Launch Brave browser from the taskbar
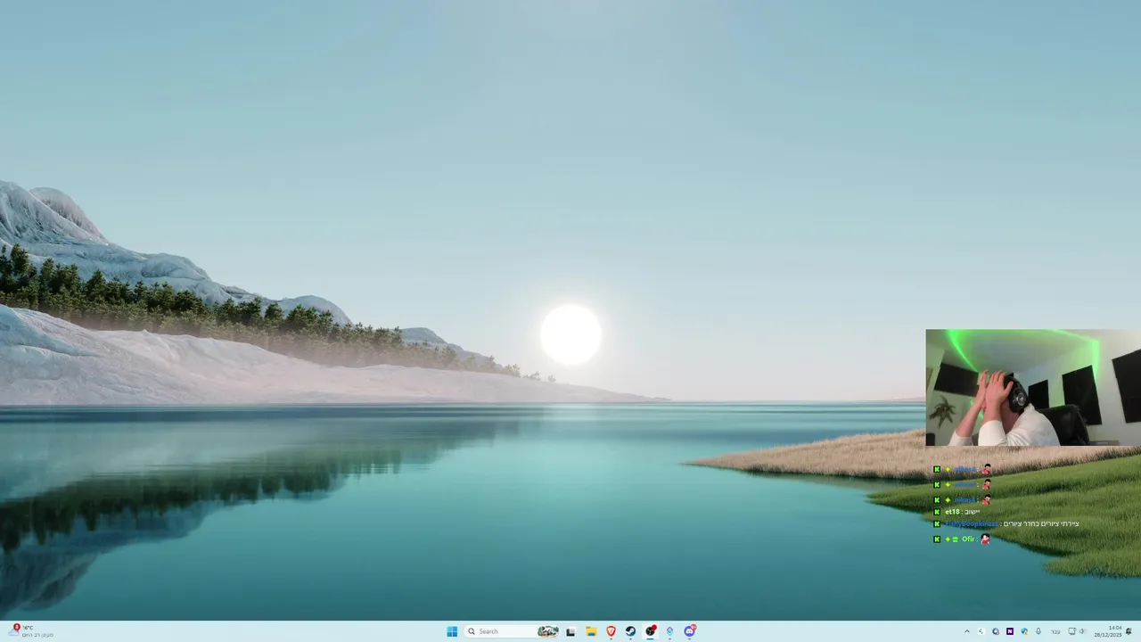The image size is (1141, 642). 611,631
